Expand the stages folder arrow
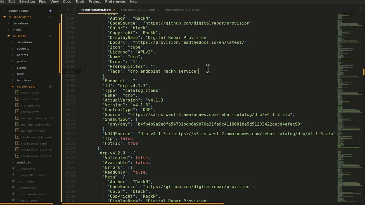 click(13, 67)
